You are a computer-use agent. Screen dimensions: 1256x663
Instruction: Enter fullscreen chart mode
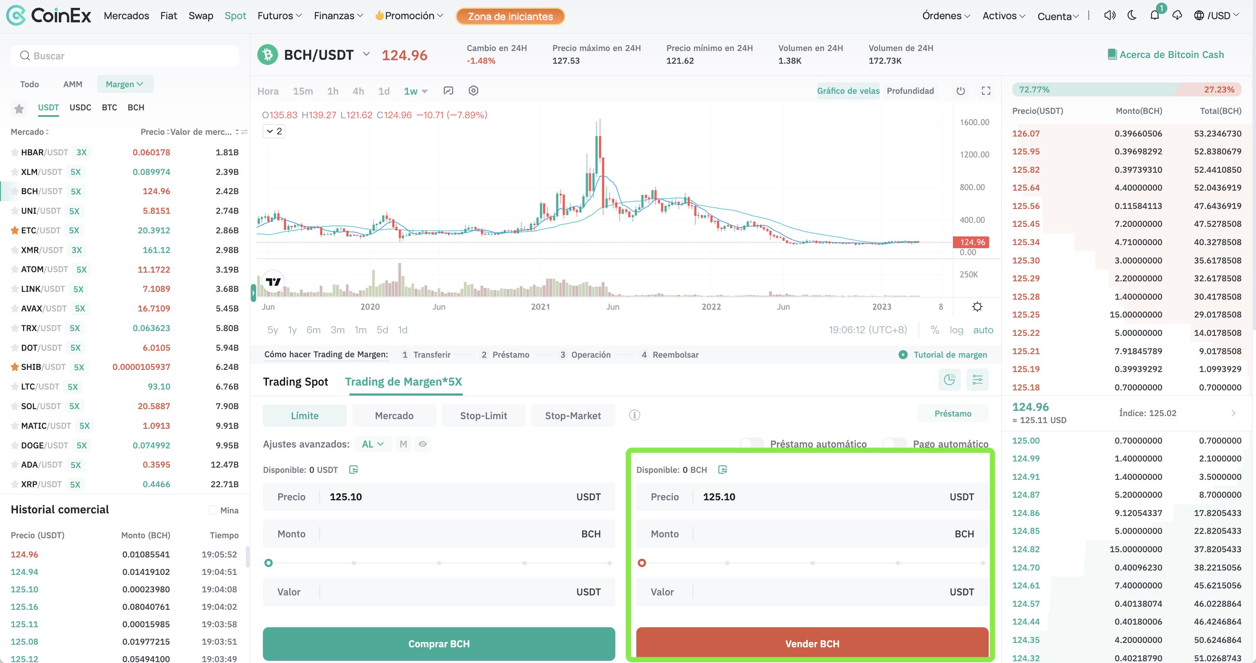986,91
